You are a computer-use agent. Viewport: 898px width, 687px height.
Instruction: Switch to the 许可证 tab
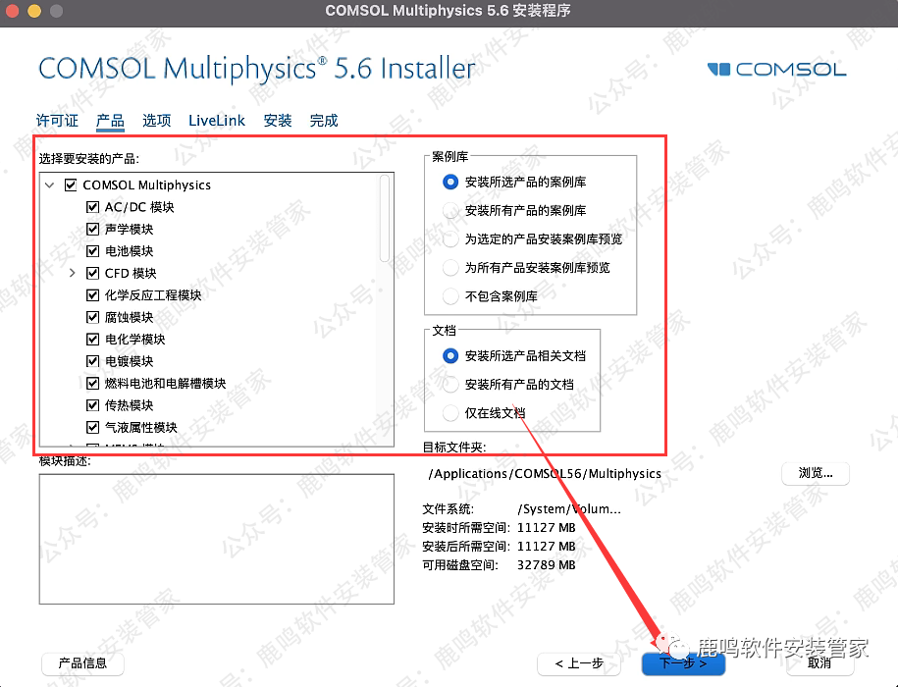[x=57, y=121]
